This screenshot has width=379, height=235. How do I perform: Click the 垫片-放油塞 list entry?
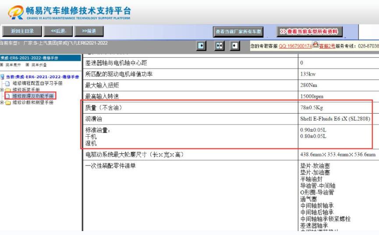[315, 166]
